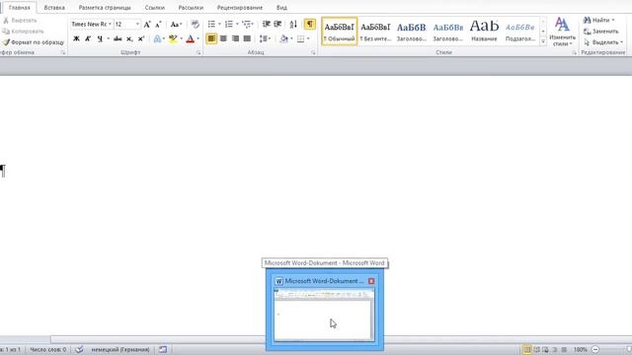Apply superscript formatting

click(140, 38)
